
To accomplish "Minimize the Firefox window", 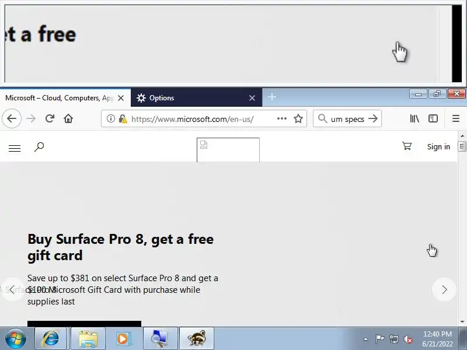I will point(418,94).
